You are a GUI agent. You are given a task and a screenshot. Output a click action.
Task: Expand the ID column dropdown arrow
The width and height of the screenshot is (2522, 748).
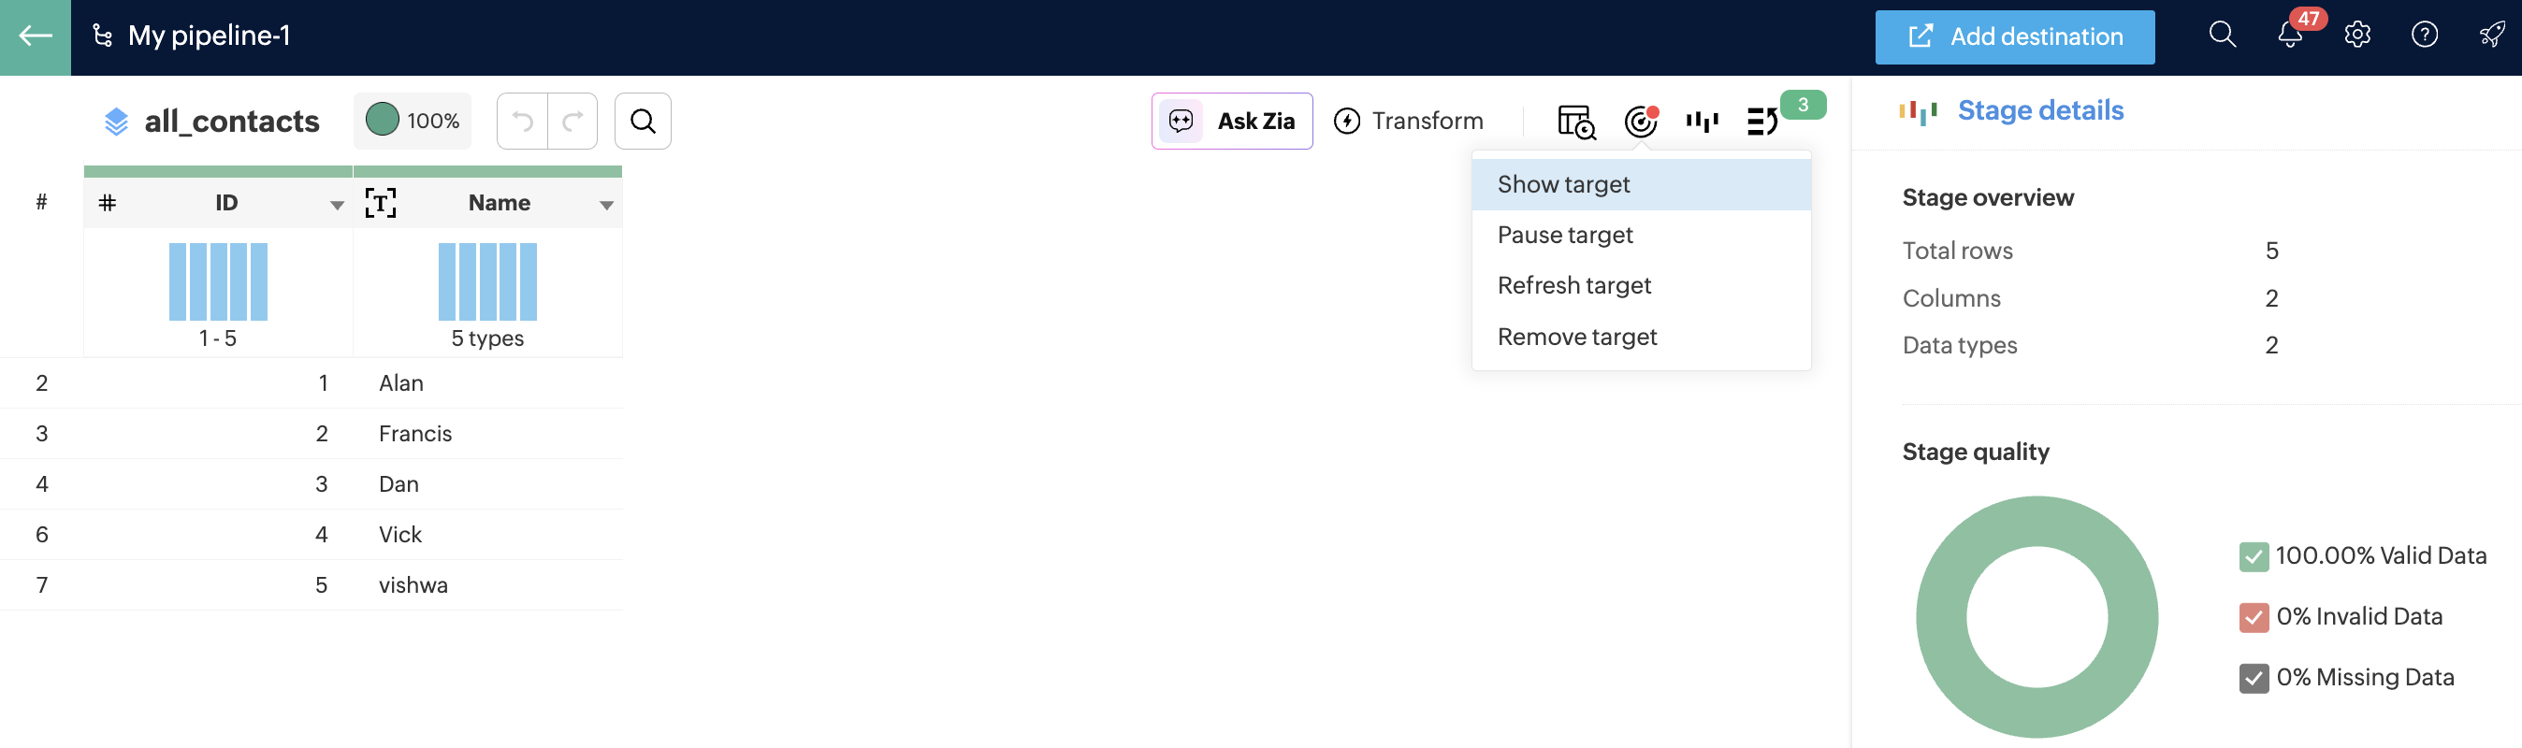pos(337,205)
